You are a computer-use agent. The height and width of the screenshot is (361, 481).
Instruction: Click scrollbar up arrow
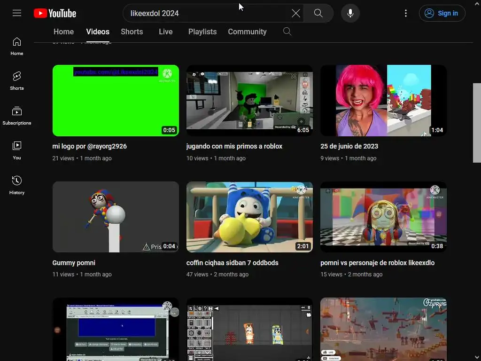coord(477,4)
